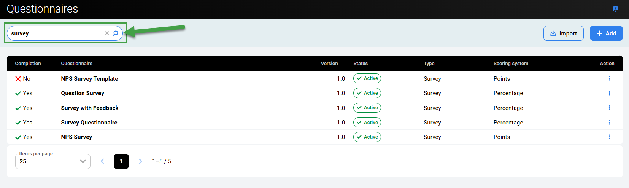Screen dimensions: 629x188
Task: Open actions menu for Survey with Feedback
Action: click(609, 108)
